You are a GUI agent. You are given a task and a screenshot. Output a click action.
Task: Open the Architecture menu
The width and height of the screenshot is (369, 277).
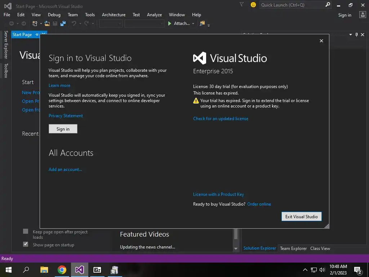click(x=114, y=14)
